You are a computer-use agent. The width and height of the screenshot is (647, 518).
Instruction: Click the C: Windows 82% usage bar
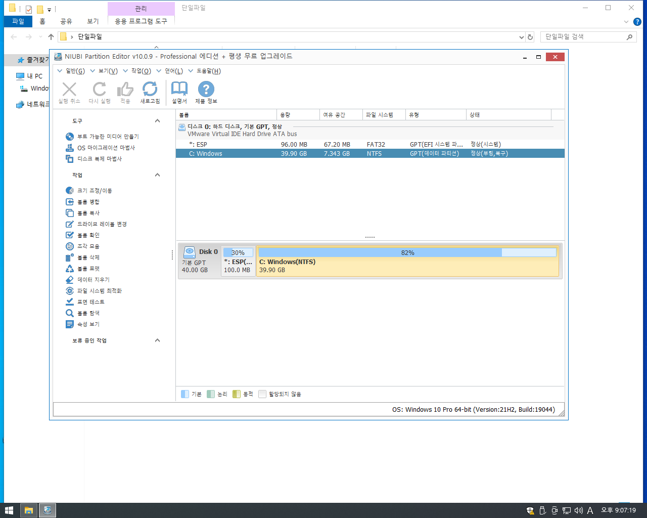click(407, 252)
